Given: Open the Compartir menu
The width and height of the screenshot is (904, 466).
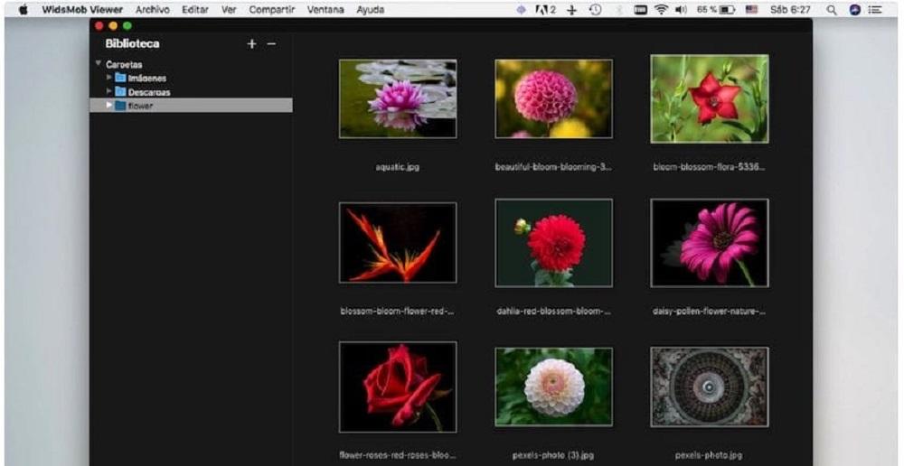Looking at the screenshot, I should click(272, 10).
